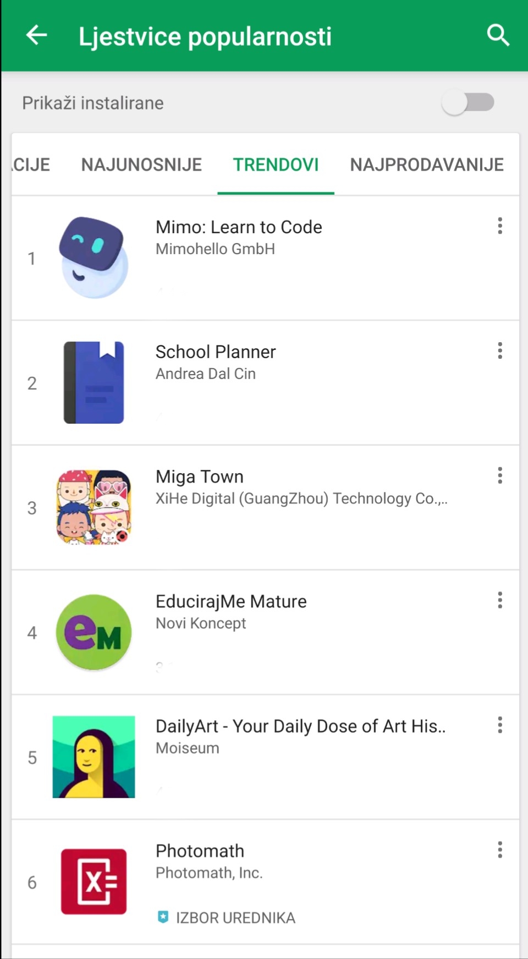Tap the IZBOR UREDNIKA badge

pos(227,918)
